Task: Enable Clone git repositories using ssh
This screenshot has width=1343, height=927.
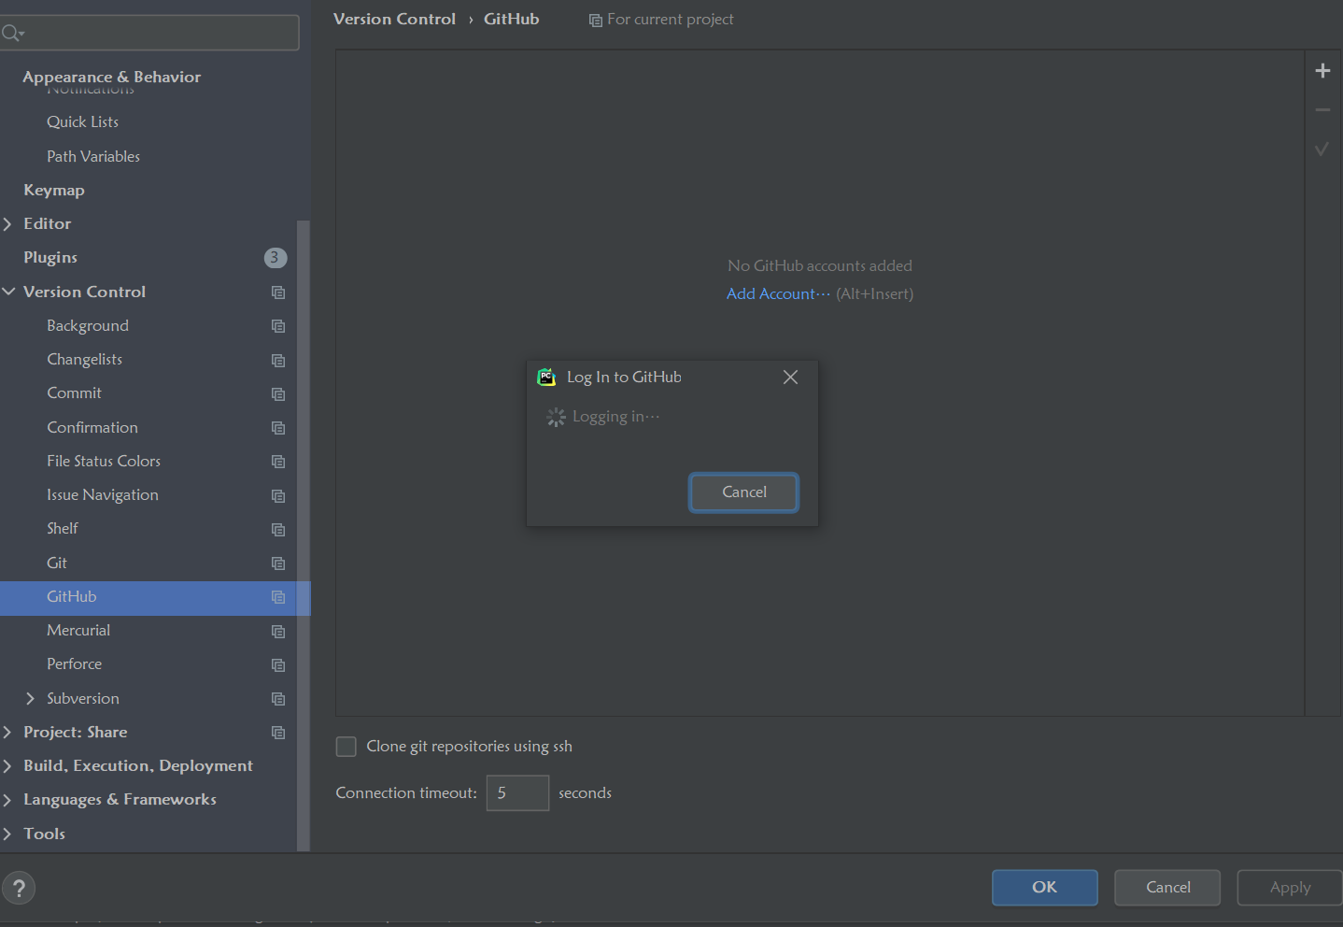Action: pos(346,747)
